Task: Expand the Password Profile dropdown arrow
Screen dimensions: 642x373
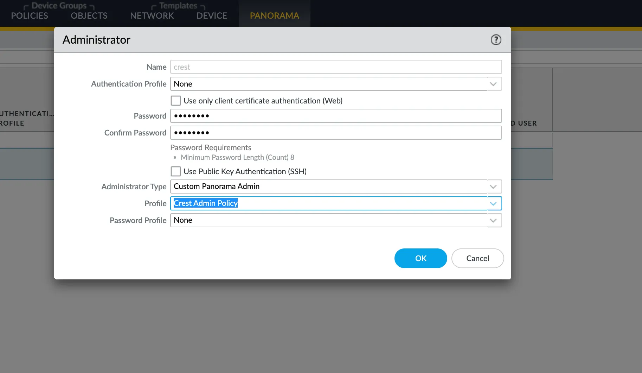Action: [494, 220]
